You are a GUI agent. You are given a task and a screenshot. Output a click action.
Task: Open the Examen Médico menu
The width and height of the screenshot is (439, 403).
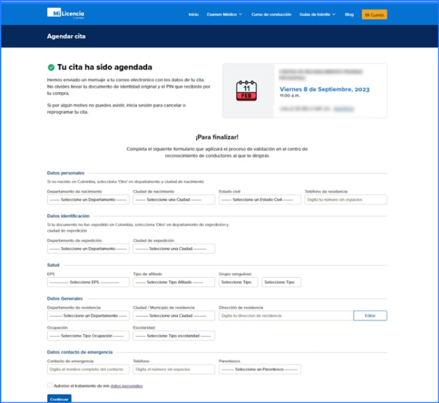(x=224, y=14)
